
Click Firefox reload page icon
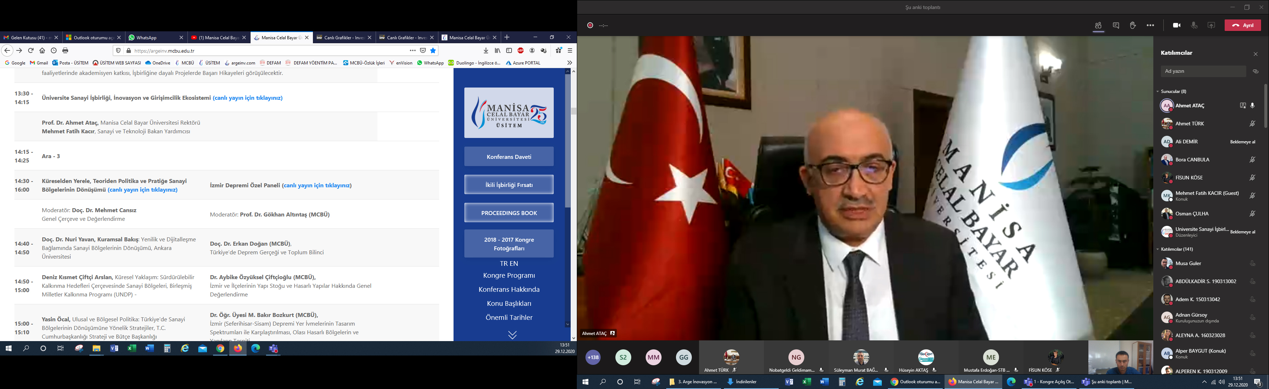tap(31, 50)
